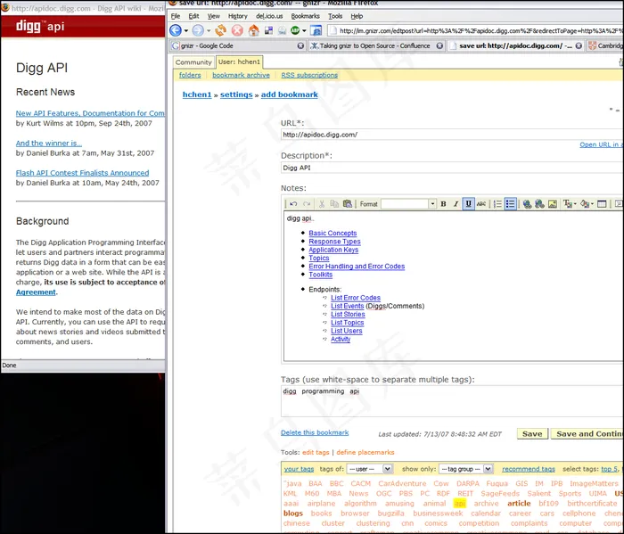Open the 'bookmark archive' link

tap(241, 75)
